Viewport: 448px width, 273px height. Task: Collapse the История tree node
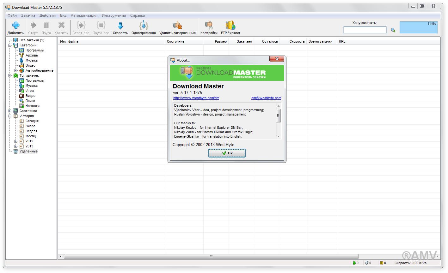(x=9, y=116)
